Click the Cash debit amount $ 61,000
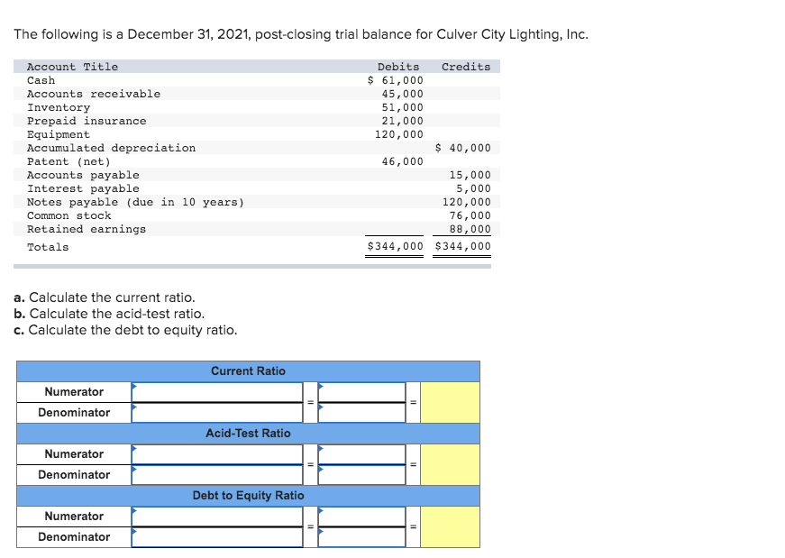Viewport: 785px width, 558px height. pos(395,80)
